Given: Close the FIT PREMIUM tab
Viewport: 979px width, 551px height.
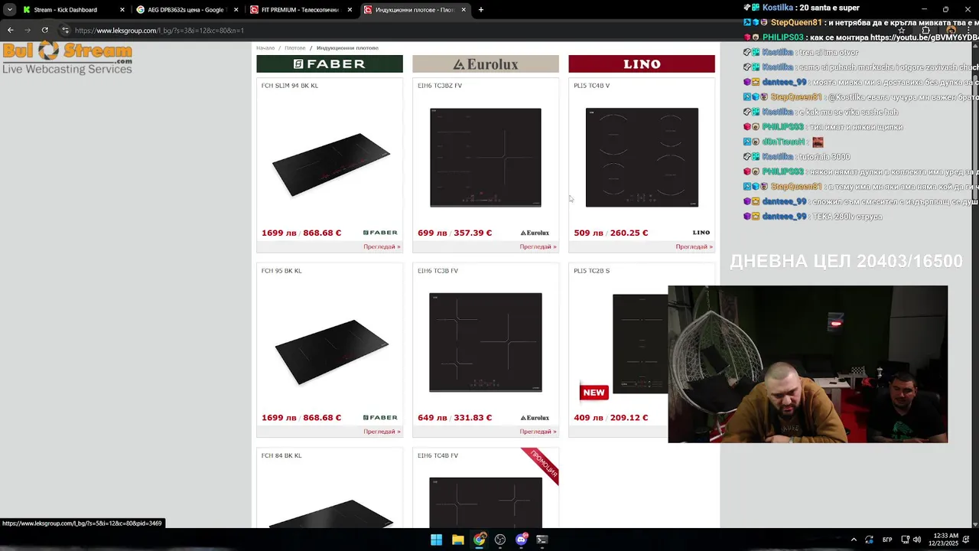Looking at the screenshot, I should 350,10.
